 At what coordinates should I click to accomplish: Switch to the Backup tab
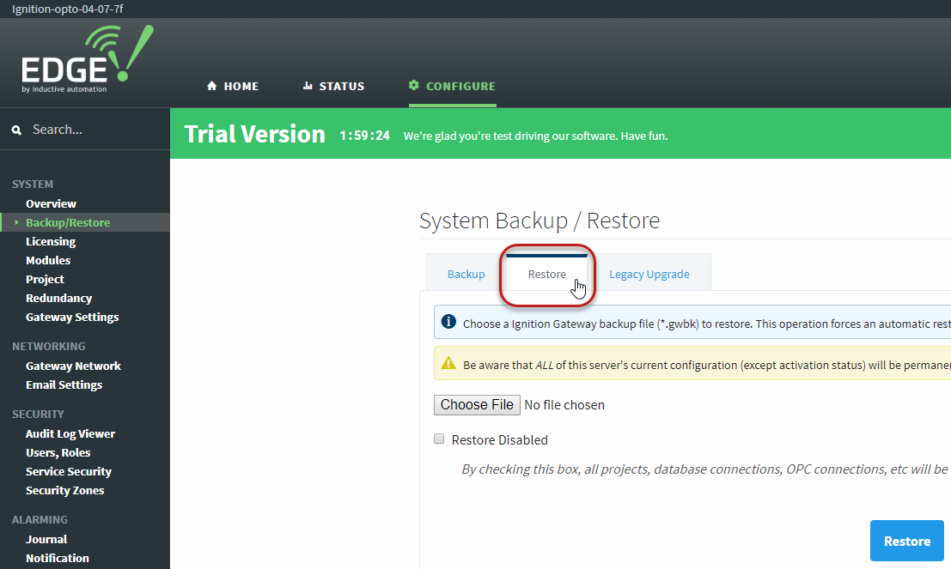[x=466, y=274]
